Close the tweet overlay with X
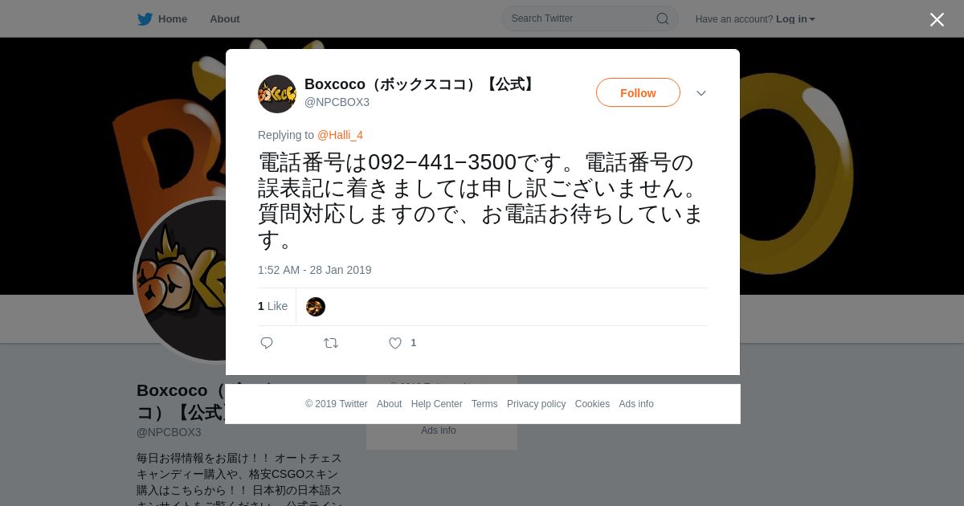Screen dimensions: 964x506 pyautogui.click(x=937, y=19)
